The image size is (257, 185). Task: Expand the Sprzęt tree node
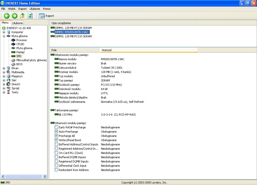4,88
